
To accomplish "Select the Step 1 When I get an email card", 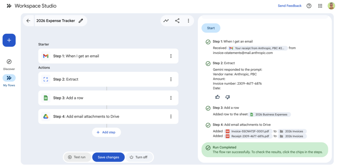I will click(x=108, y=56).
